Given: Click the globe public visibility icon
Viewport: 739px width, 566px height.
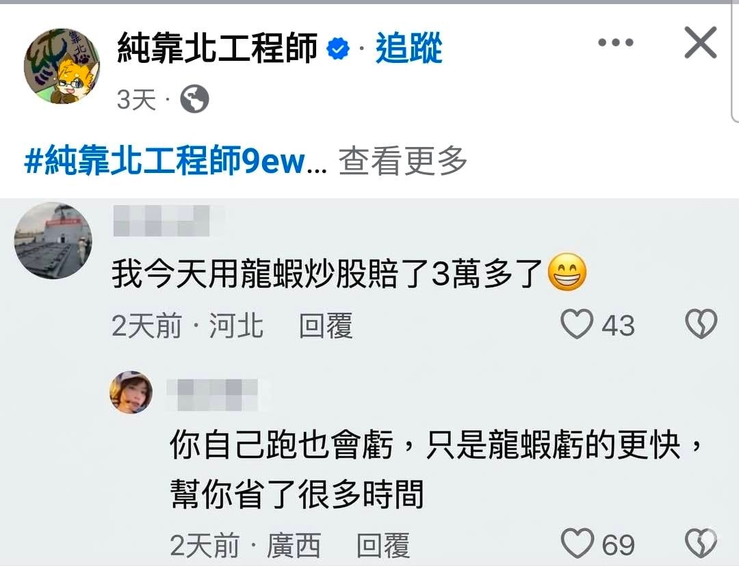Looking at the screenshot, I should [194, 99].
